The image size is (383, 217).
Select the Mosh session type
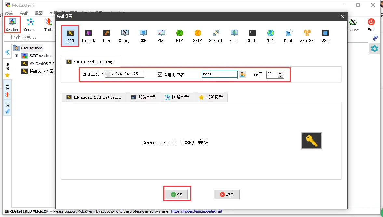(289, 36)
